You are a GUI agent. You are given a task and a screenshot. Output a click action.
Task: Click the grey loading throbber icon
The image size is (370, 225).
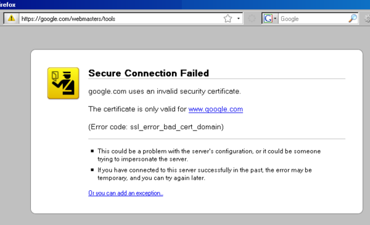tap(252, 19)
